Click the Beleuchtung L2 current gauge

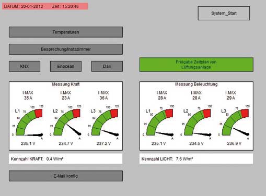(x=196, y=122)
